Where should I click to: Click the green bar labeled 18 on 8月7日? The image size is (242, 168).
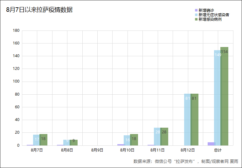click(43, 140)
